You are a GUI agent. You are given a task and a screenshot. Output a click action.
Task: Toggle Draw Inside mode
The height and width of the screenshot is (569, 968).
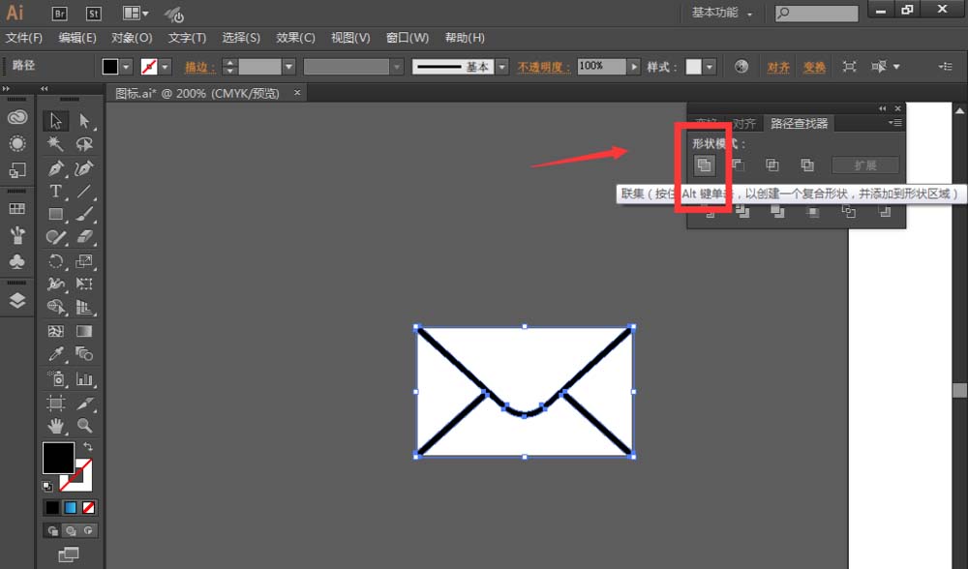pos(88,530)
